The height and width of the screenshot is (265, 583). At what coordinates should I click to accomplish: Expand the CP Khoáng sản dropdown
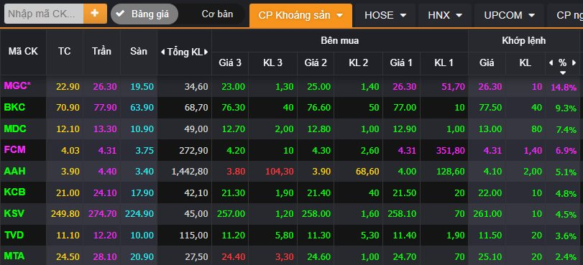(300, 15)
